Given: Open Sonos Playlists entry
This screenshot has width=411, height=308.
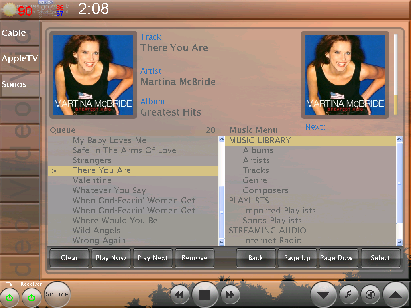Looking at the screenshot, I should click(310, 221).
